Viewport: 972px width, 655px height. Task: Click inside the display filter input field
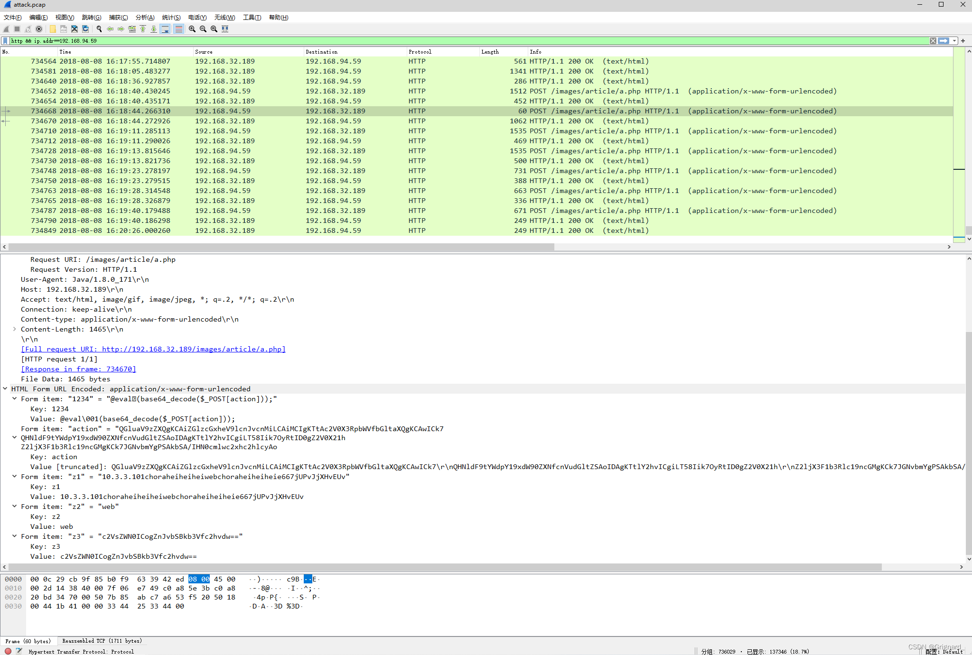[x=469, y=41]
